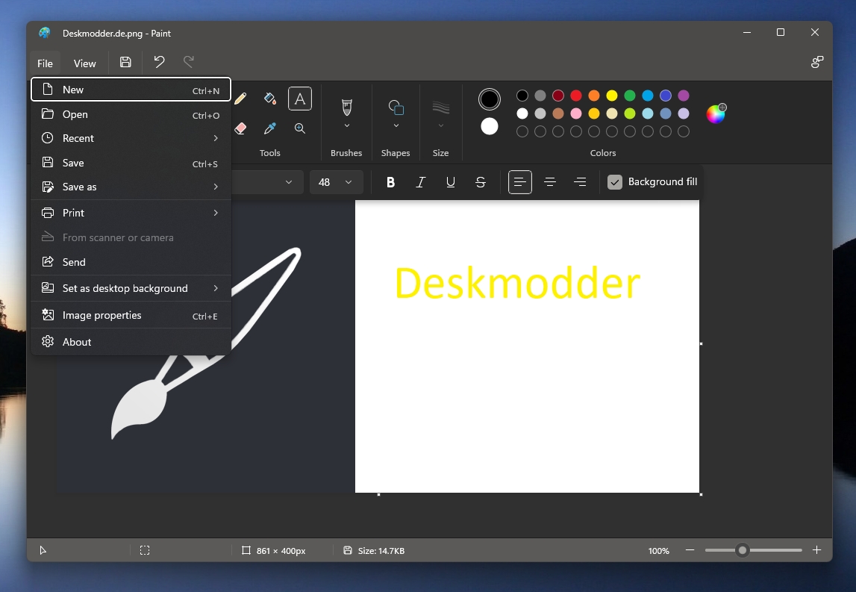Viewport: 856px width, 592px height.
Task: Expand the Shapes dropdown chevron
Action: click(396, 125)
